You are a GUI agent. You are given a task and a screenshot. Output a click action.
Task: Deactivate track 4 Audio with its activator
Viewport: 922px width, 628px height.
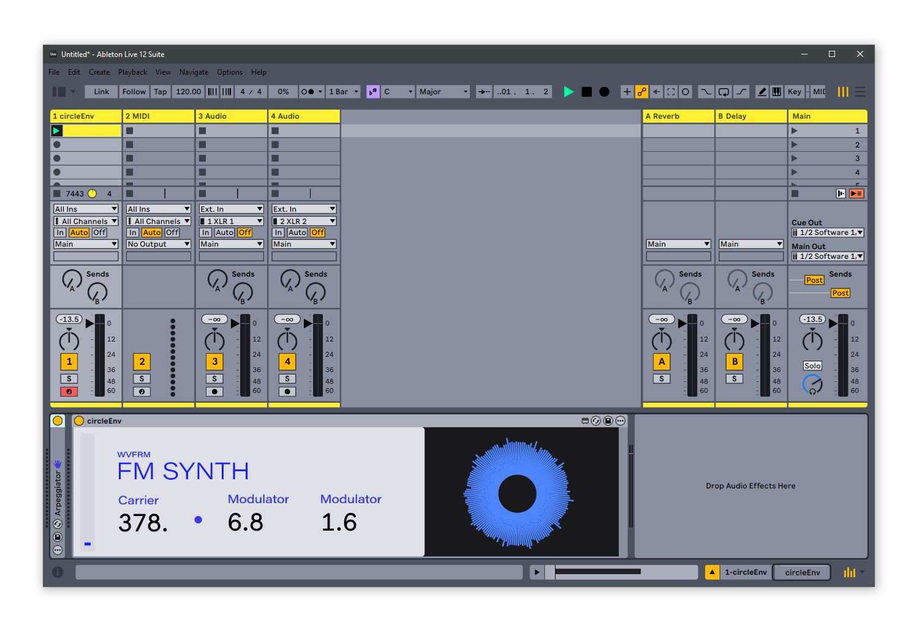click(287, 362)
